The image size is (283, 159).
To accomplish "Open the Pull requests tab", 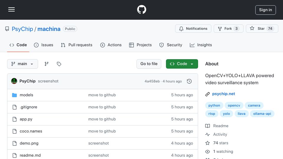I will (x=77, y=45).
